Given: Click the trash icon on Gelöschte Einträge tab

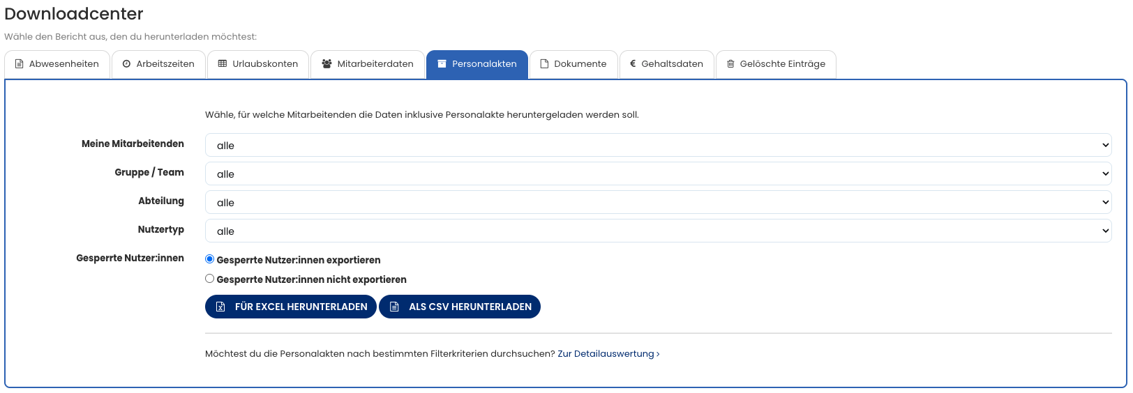Looking at the screenshot, I should [x=730, y=64].
